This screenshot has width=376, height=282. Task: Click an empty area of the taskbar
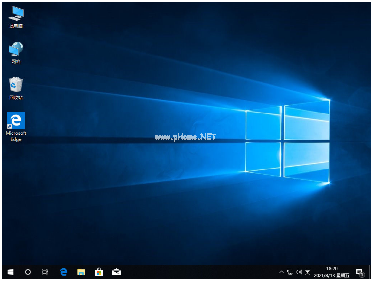(198, 272)
